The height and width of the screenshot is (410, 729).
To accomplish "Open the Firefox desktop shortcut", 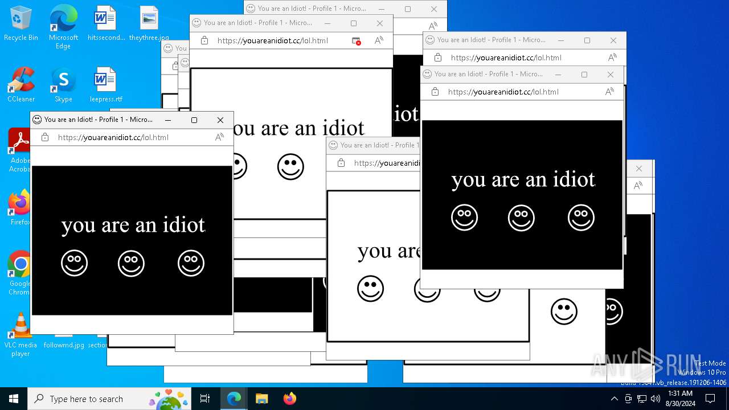I will [x=19, y=208].
